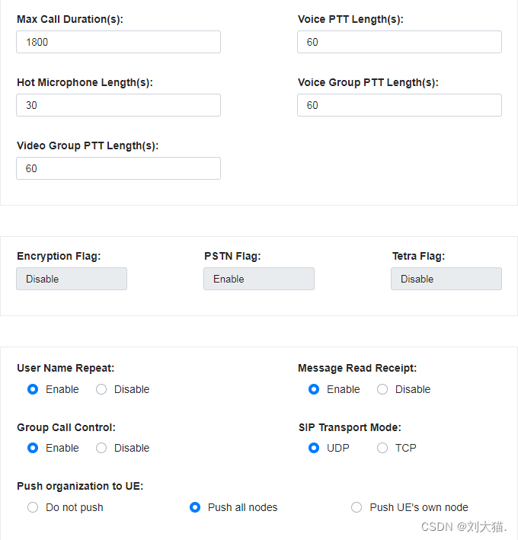Enable Group Call Control

tap(33, 448)
